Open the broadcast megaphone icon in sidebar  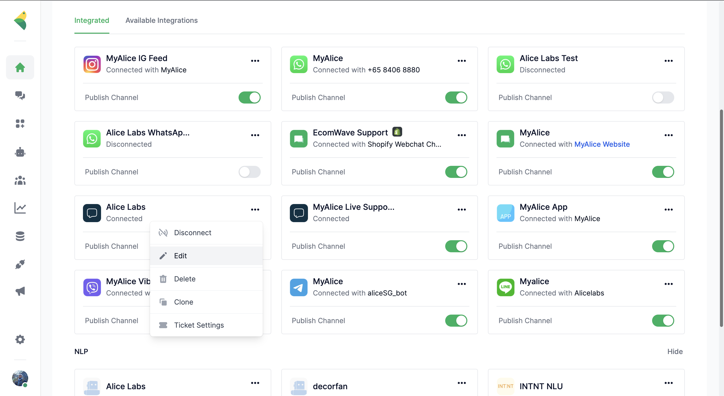(20, 291)
